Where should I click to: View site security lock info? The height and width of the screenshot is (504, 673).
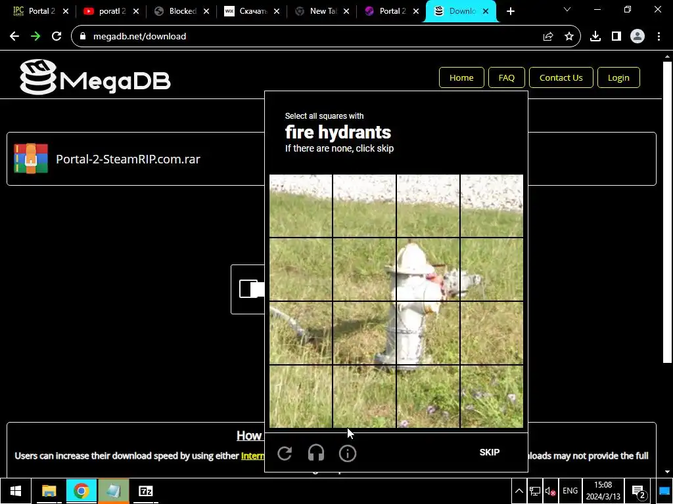click(x=83, y=37)
